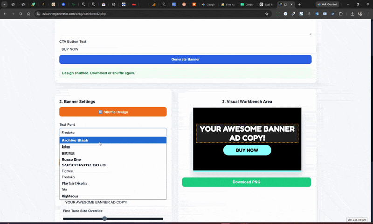Choose Anton font option
The image size is (373, 224).
point(113,147)
